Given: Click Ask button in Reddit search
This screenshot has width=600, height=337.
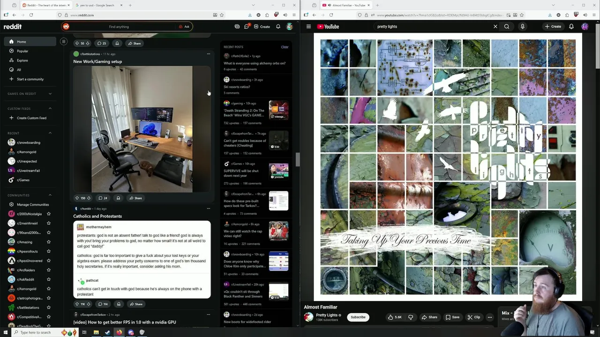Looking at the screenshot, I should (184, 27).
